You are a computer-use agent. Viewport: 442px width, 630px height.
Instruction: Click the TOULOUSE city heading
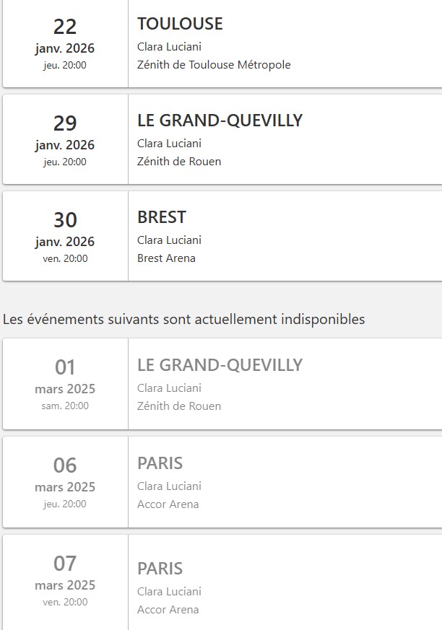click(x=180, y=24)
